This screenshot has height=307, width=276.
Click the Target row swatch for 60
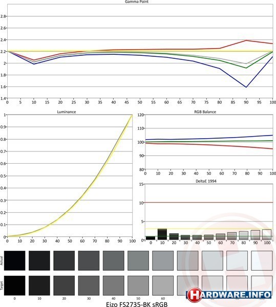pyautogui.click(x=163, y=286)
